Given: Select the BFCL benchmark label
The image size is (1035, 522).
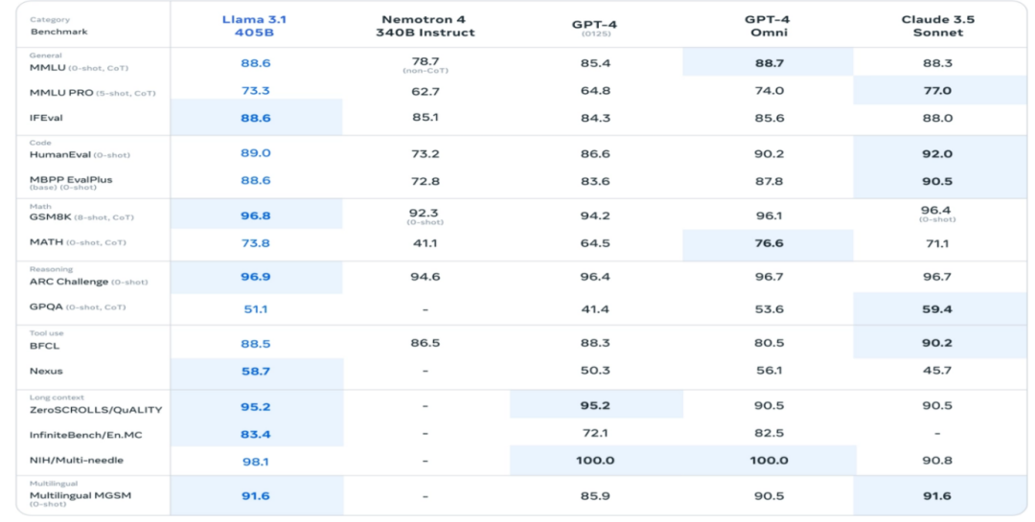Looking at the screenshot, I should pyautogui.click(x=44, y=346).
